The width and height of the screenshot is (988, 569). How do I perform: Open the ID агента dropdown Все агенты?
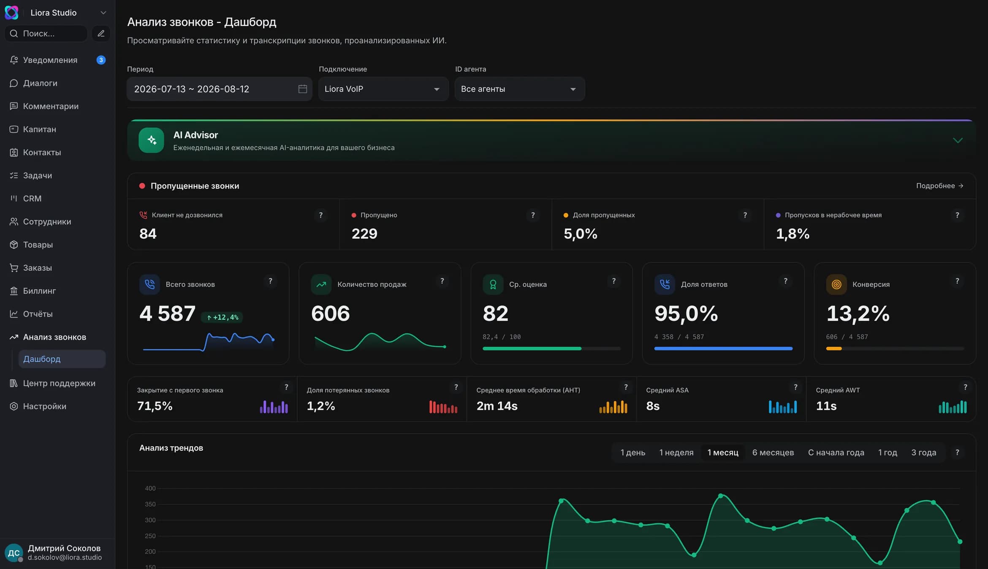tap(520, 89)
